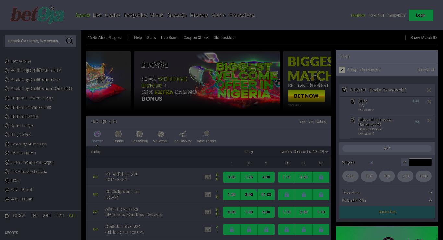Open WTA - Miami in sidebar

pos(22,199)
